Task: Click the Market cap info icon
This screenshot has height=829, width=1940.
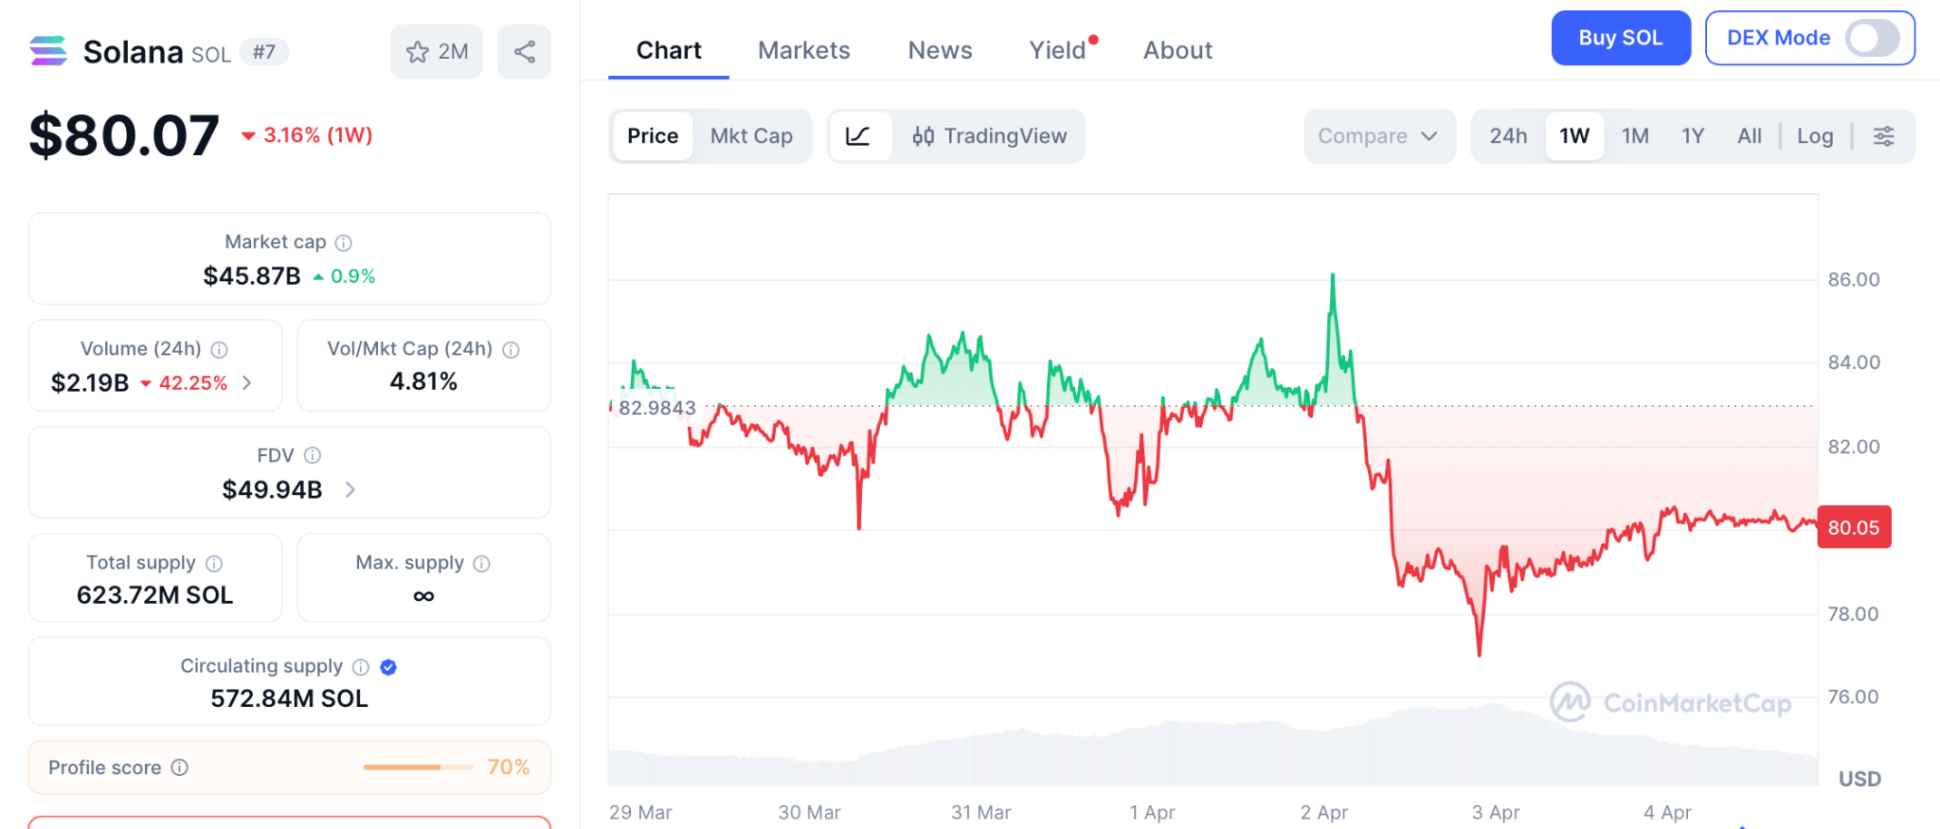Action: (x=344, y=243)
